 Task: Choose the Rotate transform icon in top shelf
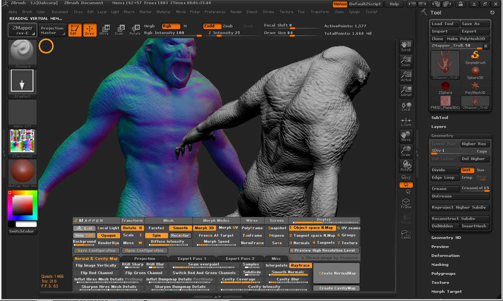click(x=135, y=30)
